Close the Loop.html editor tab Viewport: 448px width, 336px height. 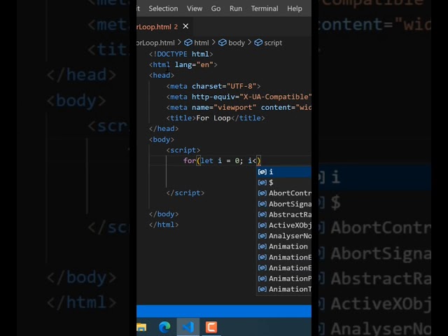pos(185,27)
